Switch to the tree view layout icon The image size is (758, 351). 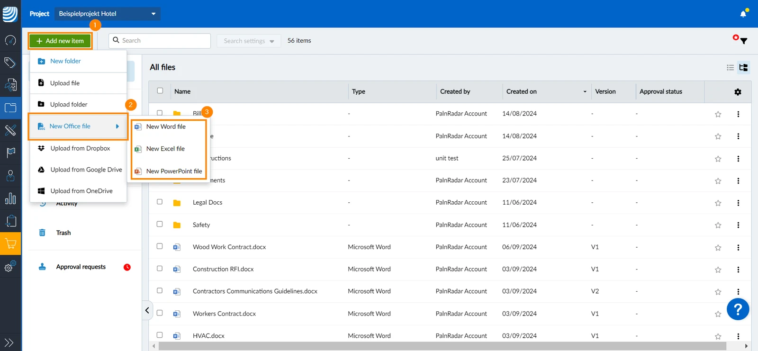point(743,68)
